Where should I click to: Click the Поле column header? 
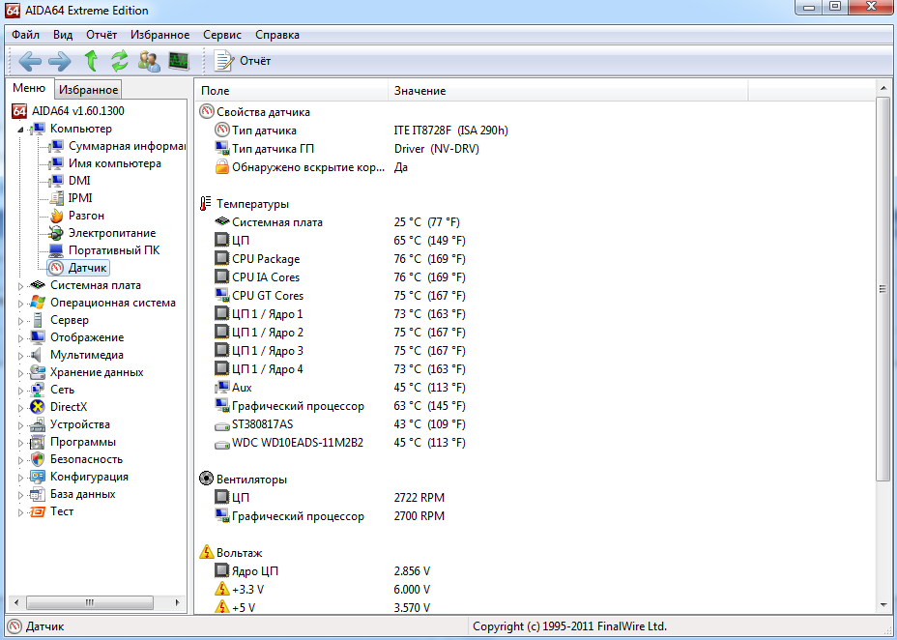(290, 91)
